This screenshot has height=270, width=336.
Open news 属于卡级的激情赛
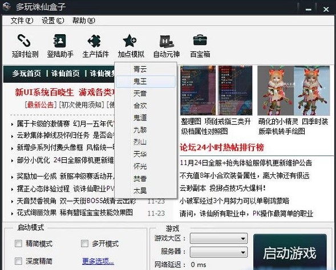coord(66,124)
